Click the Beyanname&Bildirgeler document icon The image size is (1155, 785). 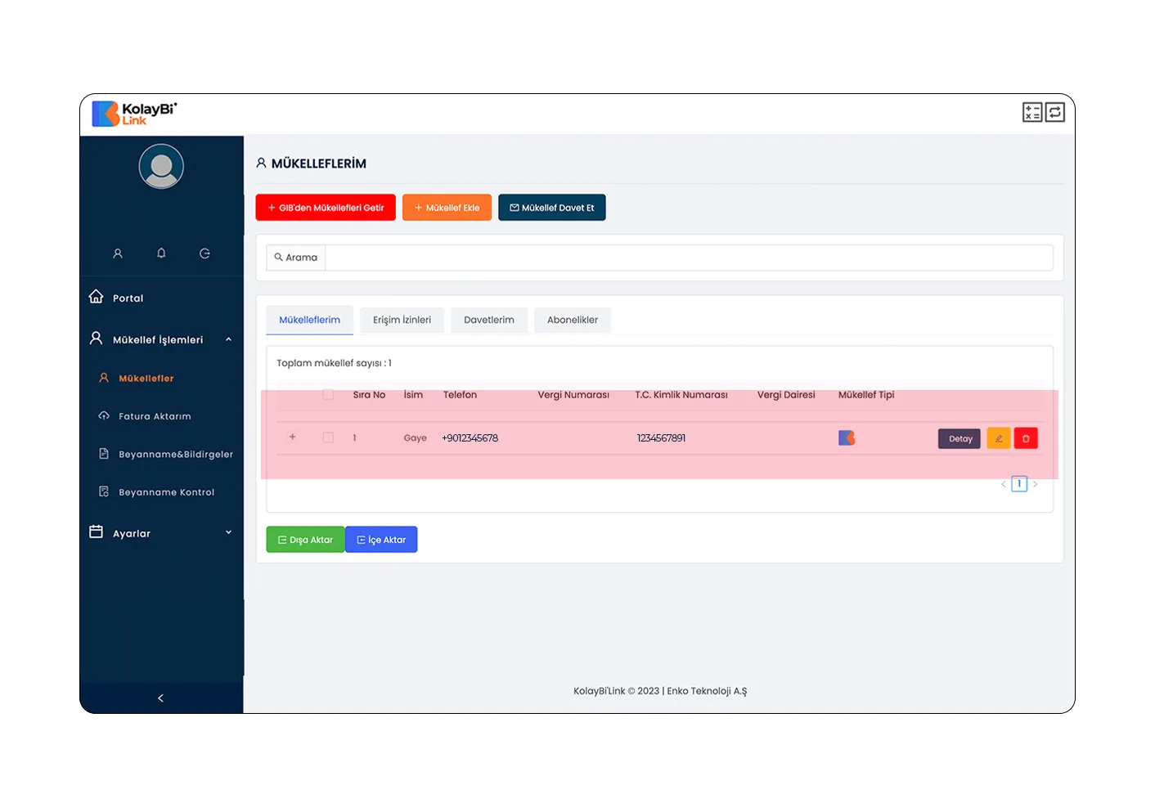point(104,453)
